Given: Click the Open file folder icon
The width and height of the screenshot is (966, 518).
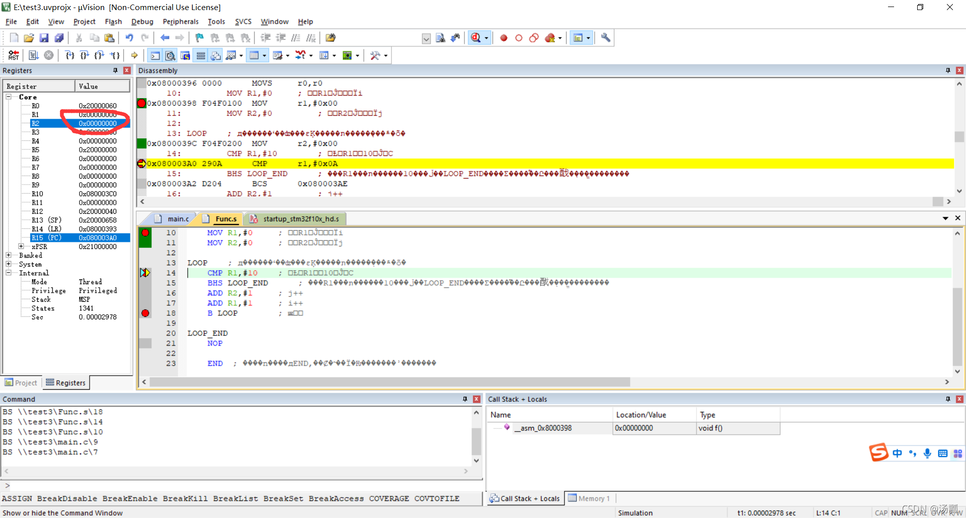Looking at the screenshot, I should [29, 38].
